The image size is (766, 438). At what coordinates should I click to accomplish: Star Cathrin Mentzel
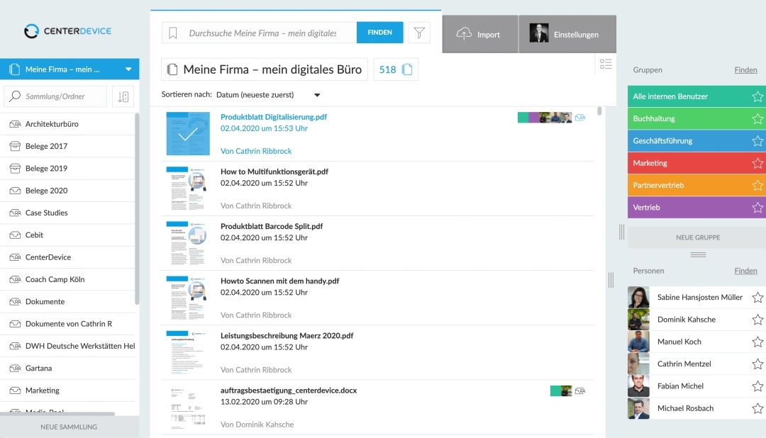click(x=757, y=364)
